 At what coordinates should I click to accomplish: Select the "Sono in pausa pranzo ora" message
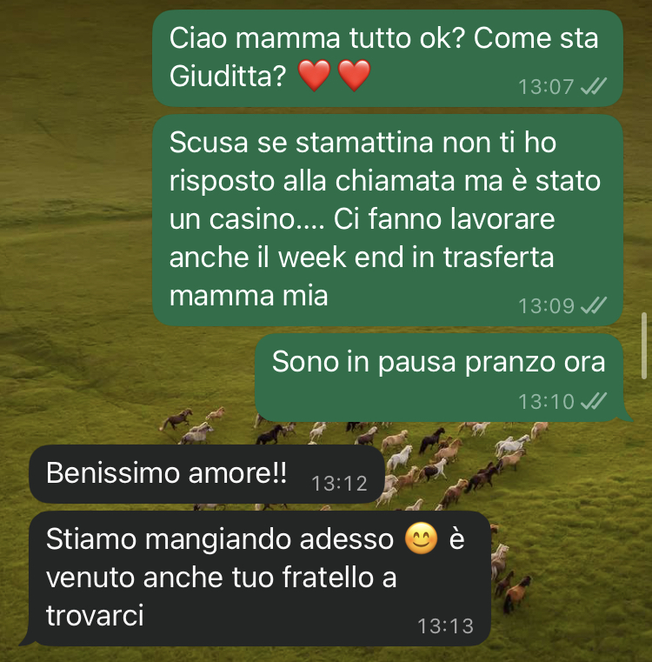tap(441, 378)
